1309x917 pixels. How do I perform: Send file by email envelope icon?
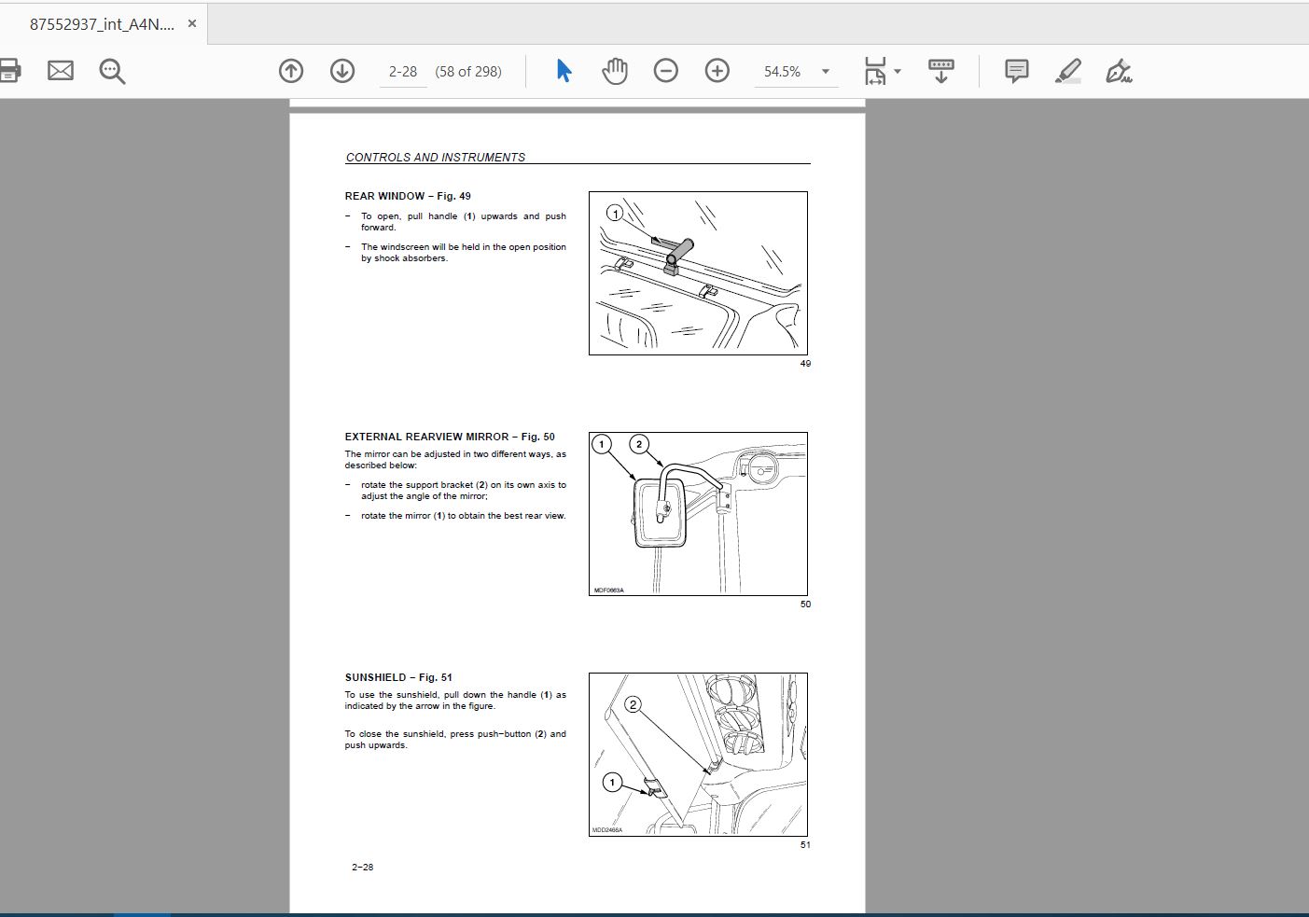(x=61, y=71)
